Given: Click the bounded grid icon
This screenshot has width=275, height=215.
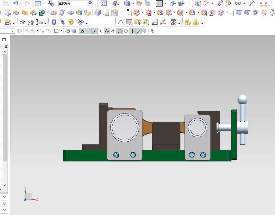Looking at the screenshot, I should click(153, 31).
